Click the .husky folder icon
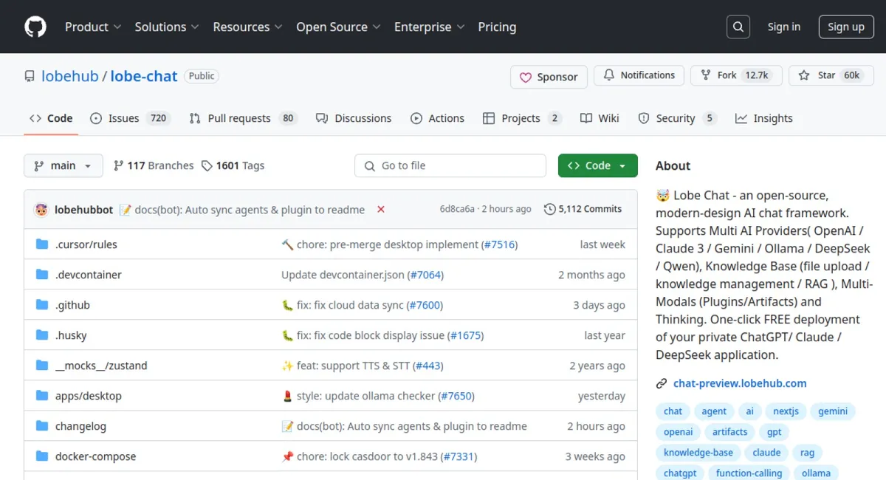 coord(42,335)
